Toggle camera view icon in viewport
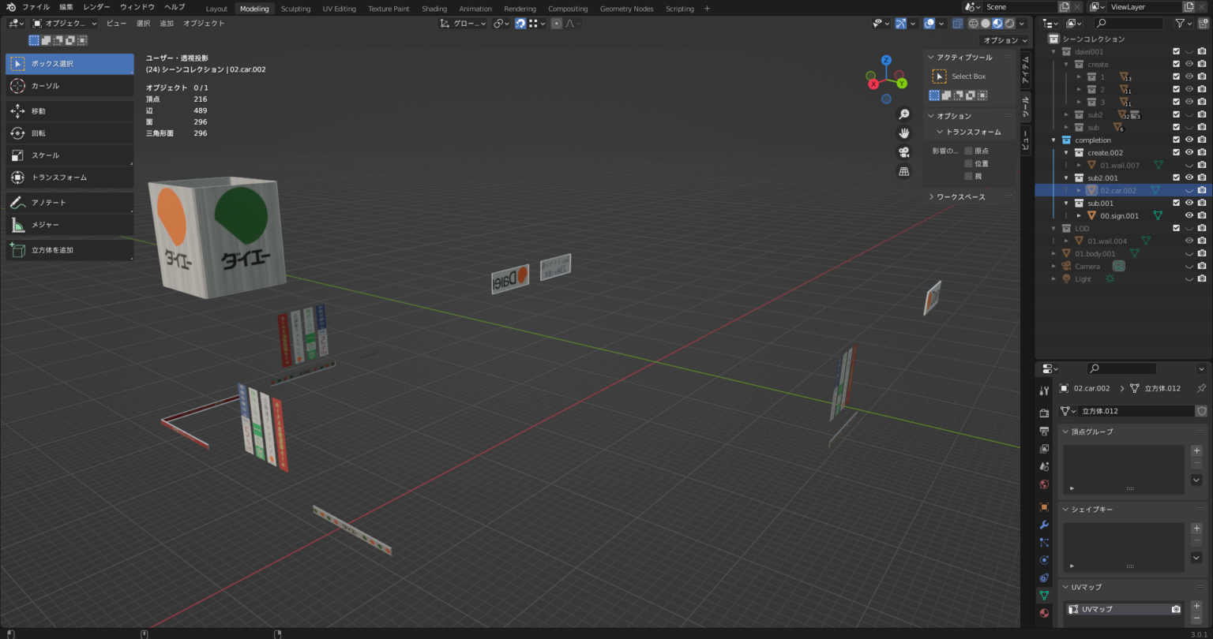 904,151
